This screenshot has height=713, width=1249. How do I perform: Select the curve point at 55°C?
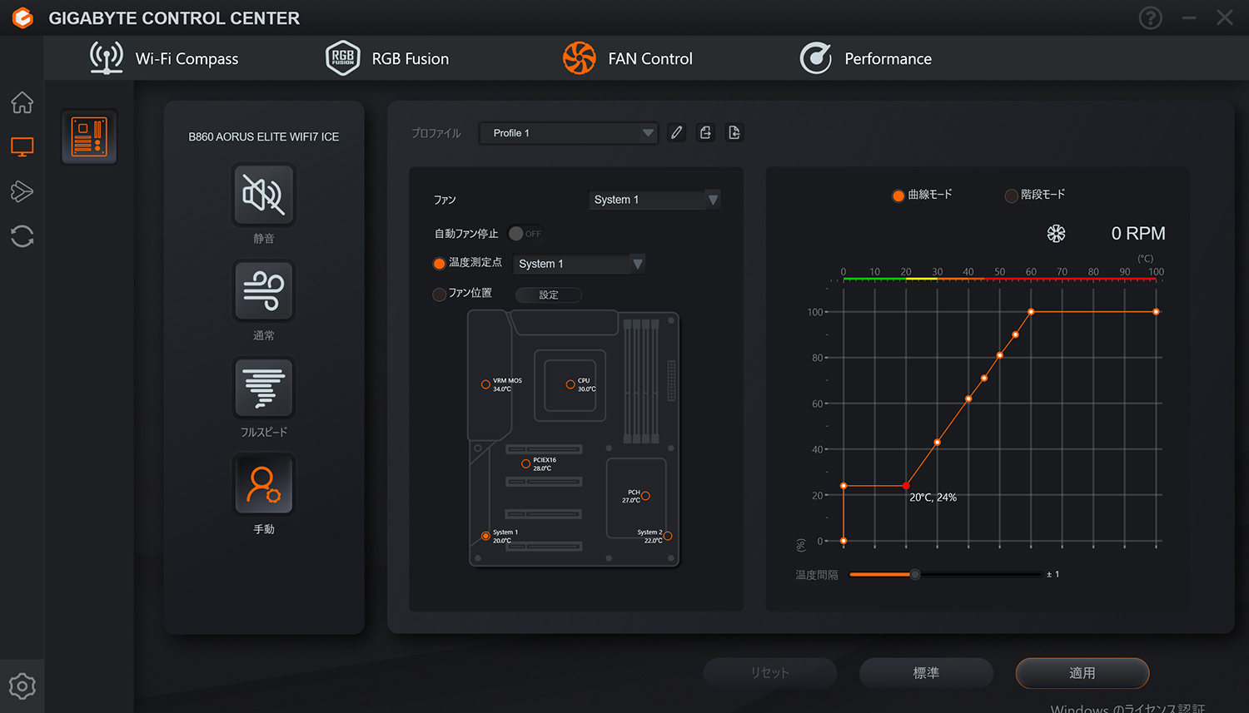click(x=1016, y=334)
